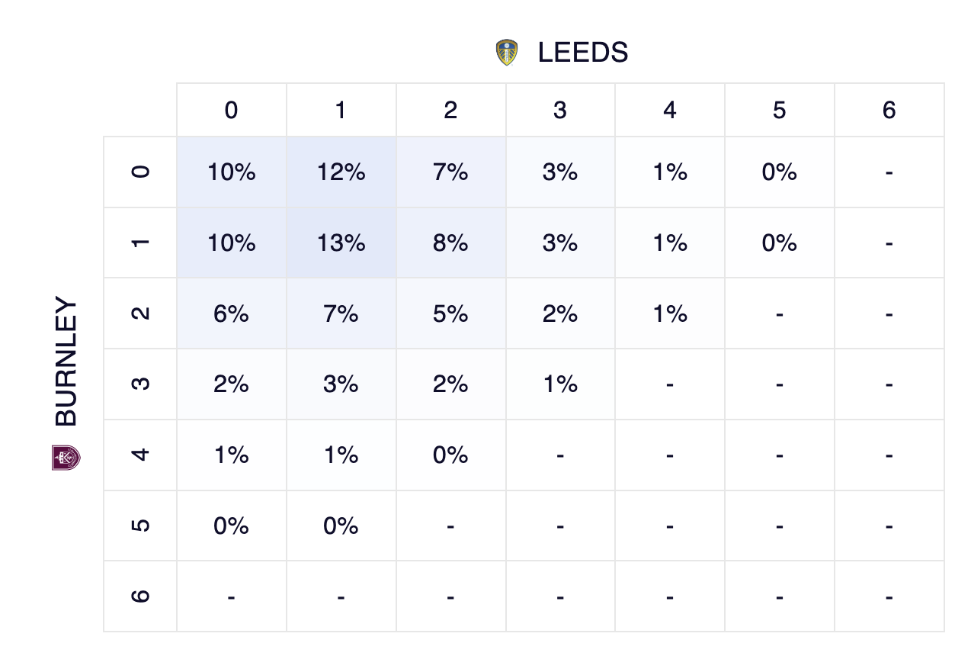Click the 8% probability cell
This screenshot has width=971, height=656.
point(450,243)
